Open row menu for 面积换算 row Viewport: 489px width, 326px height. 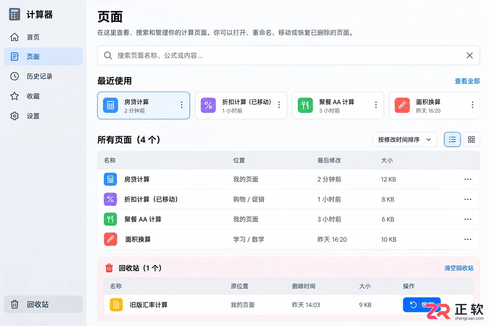pos(468,239)
